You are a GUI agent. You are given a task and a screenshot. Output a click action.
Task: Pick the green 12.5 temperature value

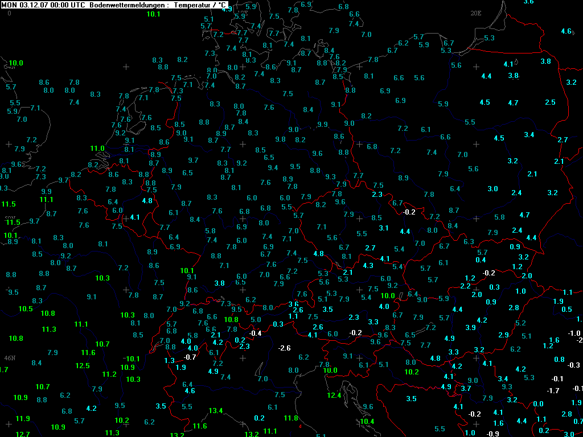(x=83, y=366)
